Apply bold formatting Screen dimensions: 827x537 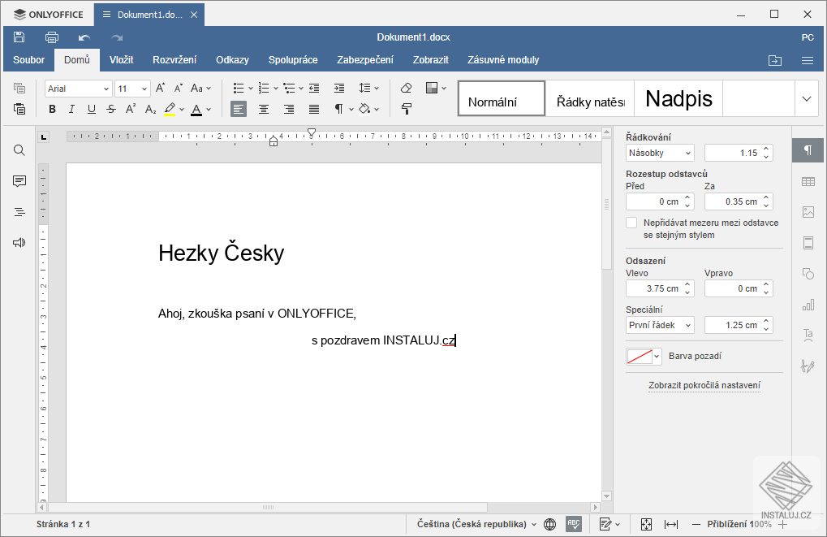coord(52,108)
